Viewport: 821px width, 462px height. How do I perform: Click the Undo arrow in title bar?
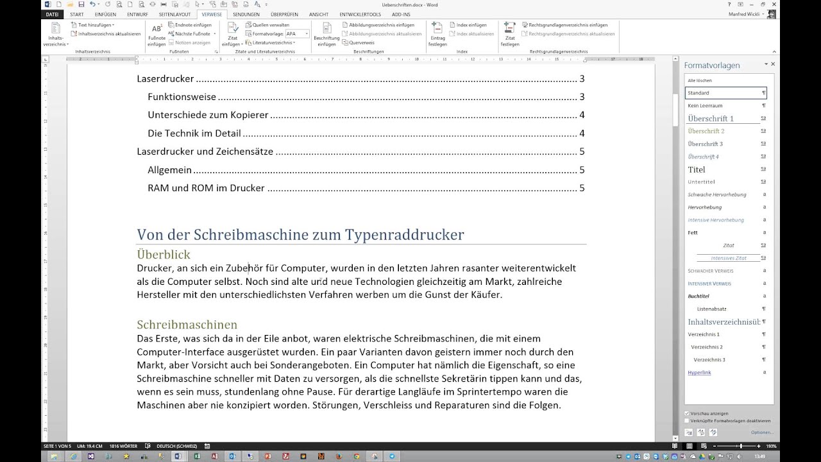[92, 4]
